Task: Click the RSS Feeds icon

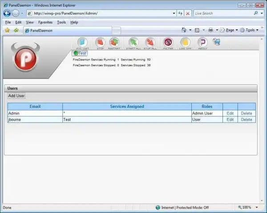Action: (197, 30)
